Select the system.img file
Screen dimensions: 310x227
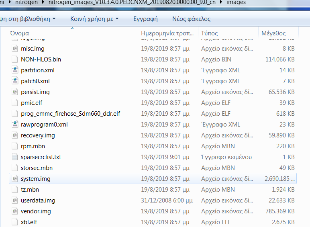[36, 179]
